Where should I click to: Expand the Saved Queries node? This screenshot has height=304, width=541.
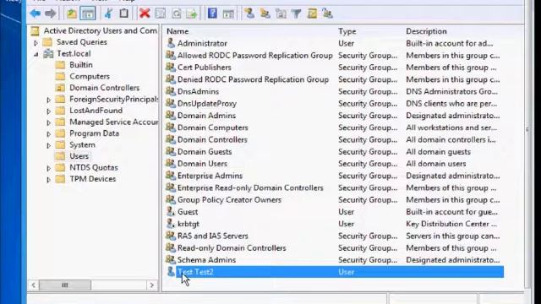[36, 43]
